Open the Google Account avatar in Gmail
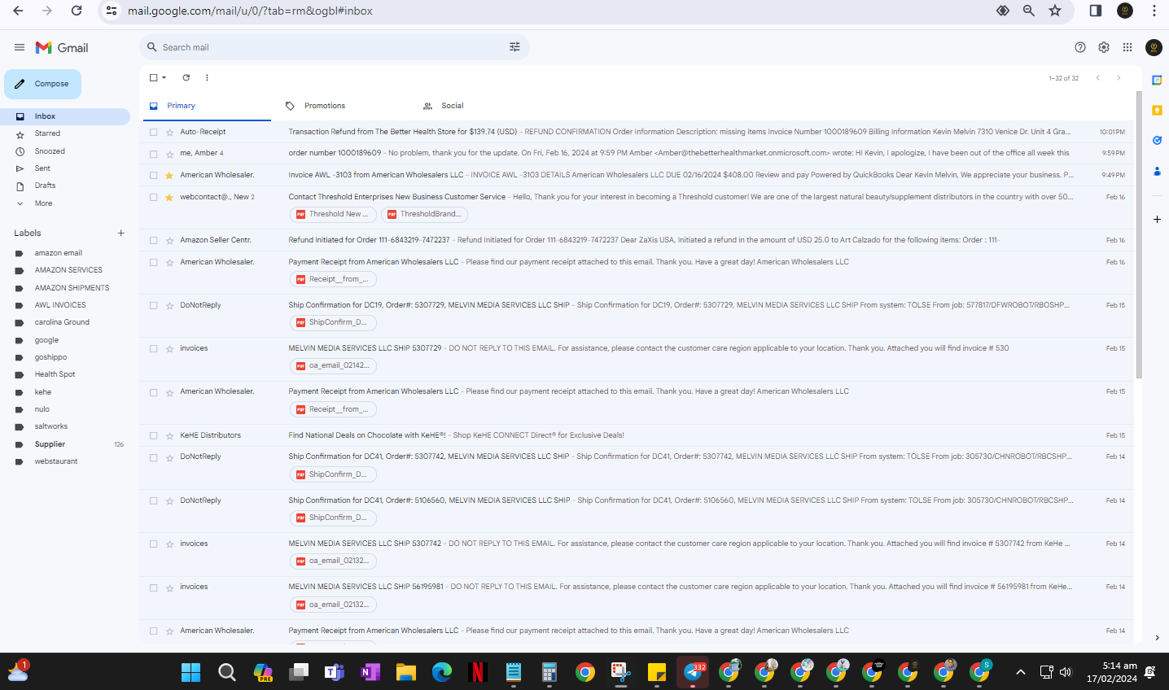1169x690 pixels. [x=1154, y=47]
